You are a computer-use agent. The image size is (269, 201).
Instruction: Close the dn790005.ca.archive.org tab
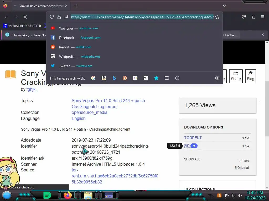coord(66,6)
